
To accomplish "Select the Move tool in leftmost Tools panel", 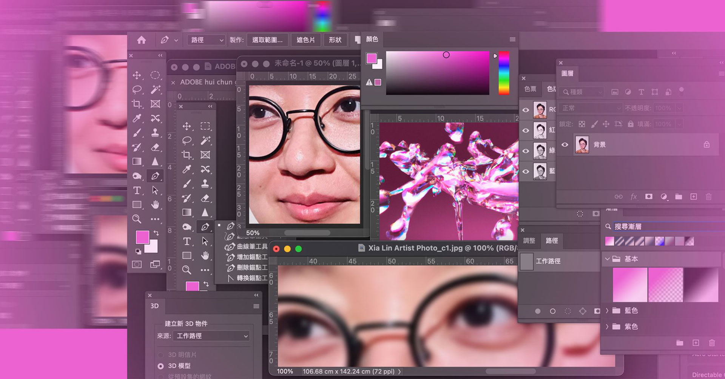I will pos(137,75).
